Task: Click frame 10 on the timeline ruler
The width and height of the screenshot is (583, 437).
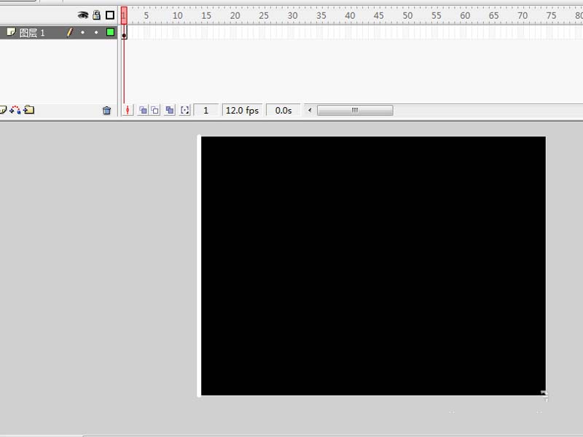Action: [178, 15]
